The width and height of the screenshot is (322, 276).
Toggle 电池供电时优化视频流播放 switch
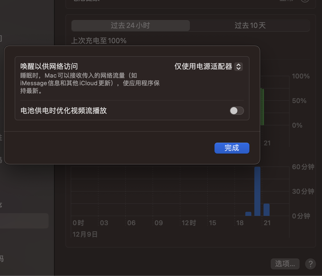(x=237, y=111)
